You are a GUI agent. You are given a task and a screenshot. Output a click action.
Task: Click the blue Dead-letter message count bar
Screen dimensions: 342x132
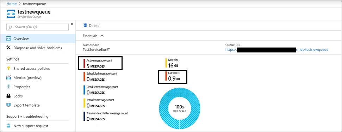click(x=85, y=90)
